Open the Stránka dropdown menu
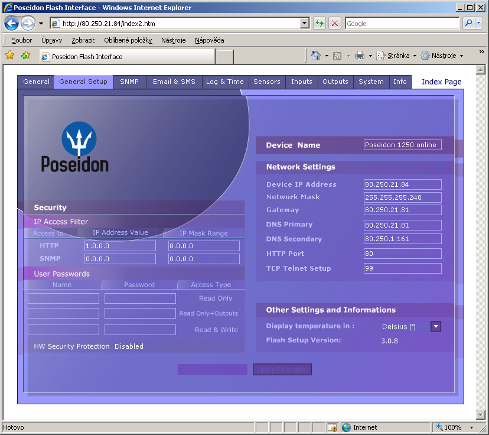 [415, 56]
